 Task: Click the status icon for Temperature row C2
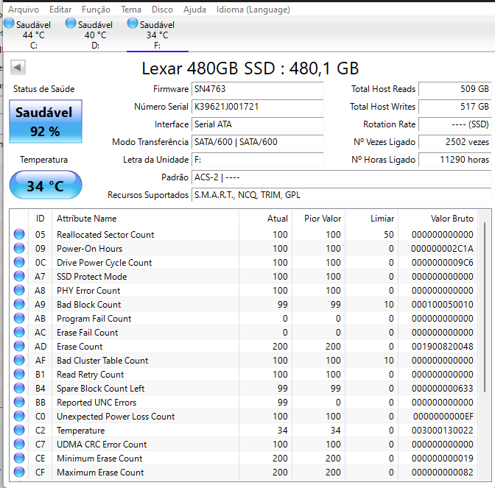coord(19,430)
